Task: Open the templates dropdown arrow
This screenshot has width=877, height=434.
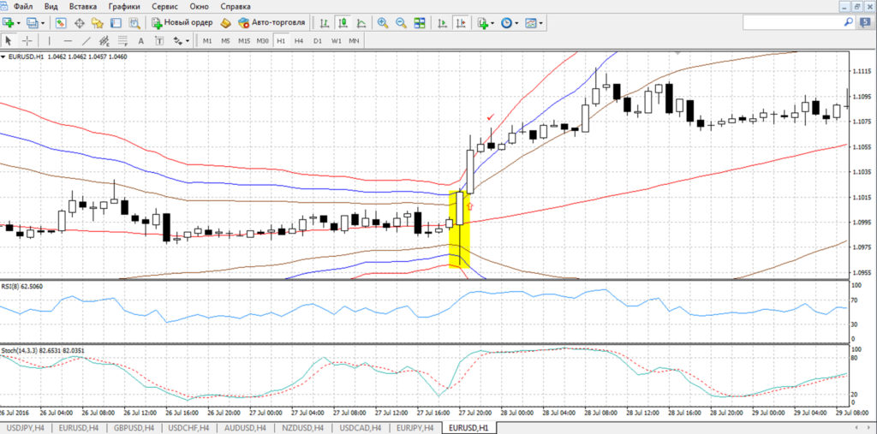Action: pos(541,23)
